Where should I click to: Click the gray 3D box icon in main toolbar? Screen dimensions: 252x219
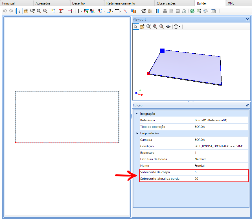point(165,11)
